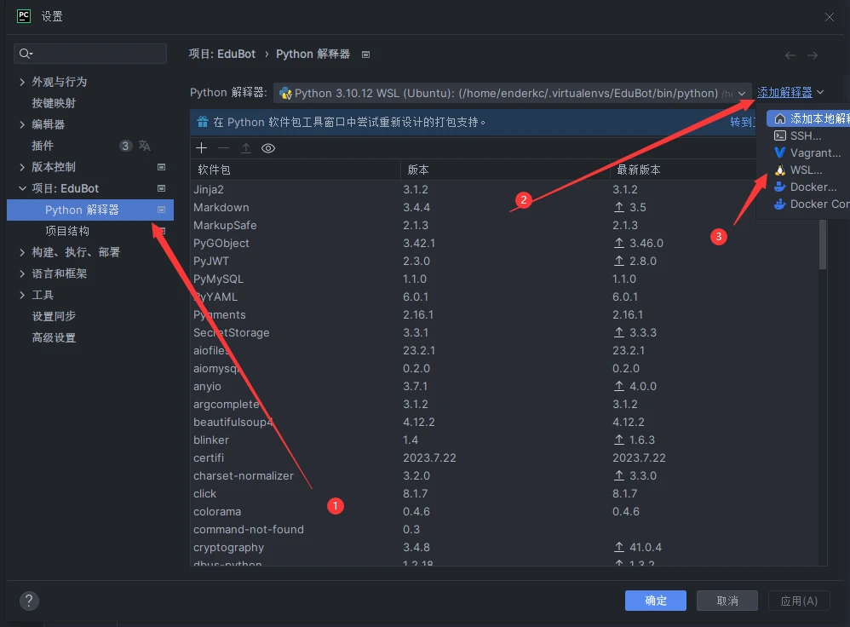Collapse the 项目: EduBot tree node

coord(22,188)
